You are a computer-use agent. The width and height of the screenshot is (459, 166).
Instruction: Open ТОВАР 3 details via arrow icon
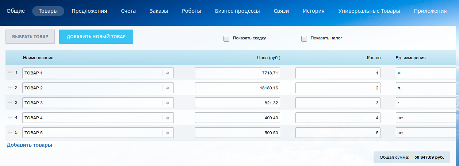168,103
